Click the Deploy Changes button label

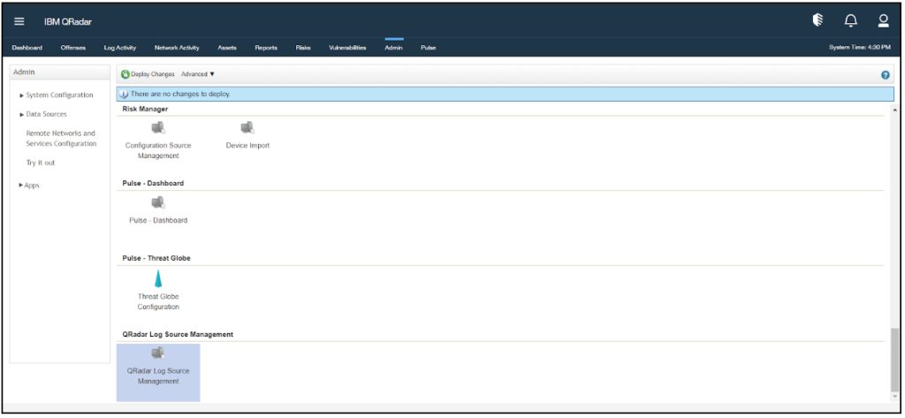[152, 74]
